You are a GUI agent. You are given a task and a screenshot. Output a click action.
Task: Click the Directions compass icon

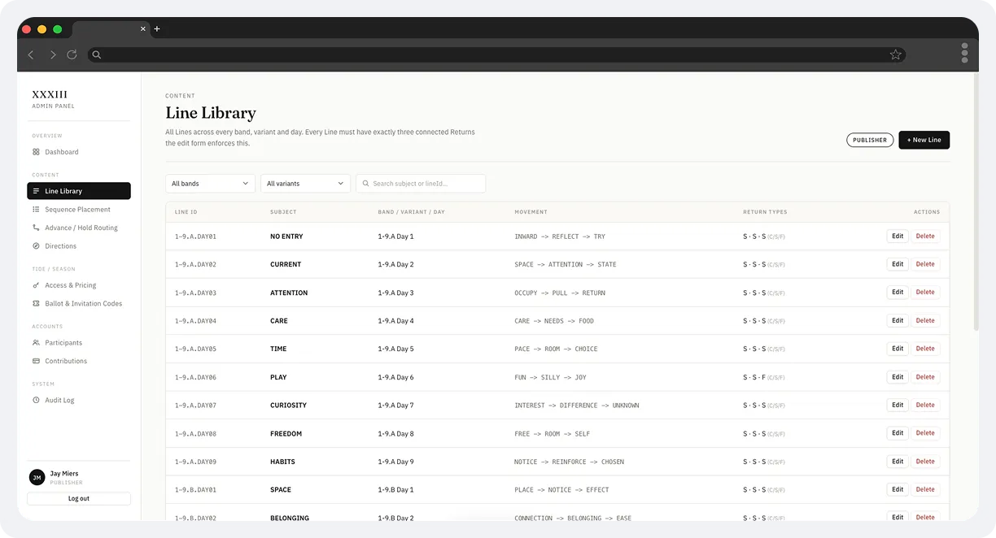click(x=36, y=246)
